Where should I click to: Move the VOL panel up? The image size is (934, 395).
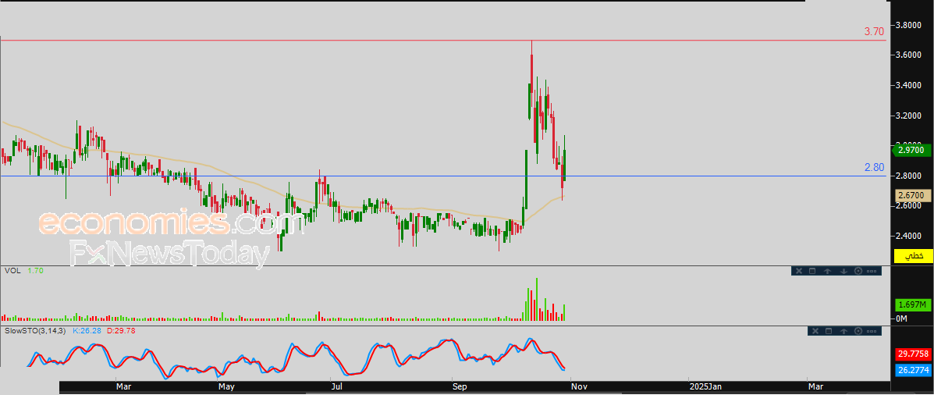(827, 271)
